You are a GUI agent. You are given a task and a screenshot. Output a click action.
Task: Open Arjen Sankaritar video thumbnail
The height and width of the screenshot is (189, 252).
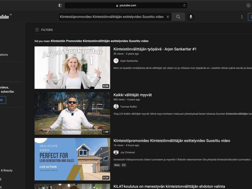72,68
